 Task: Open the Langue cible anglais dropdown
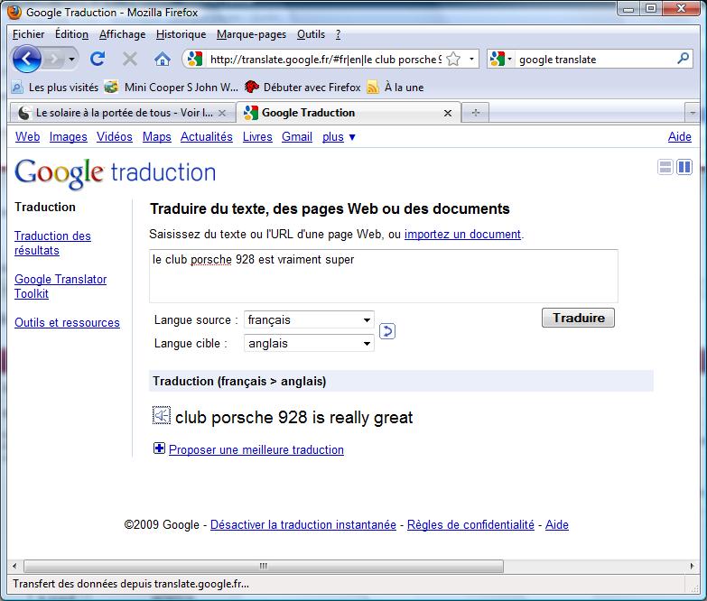(309, 343)
